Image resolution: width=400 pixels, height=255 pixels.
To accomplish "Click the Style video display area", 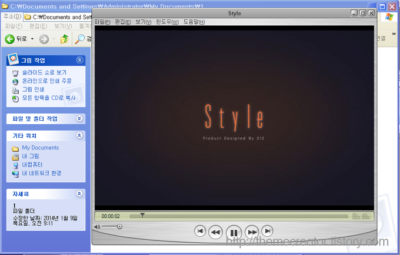I will [234, 118].
